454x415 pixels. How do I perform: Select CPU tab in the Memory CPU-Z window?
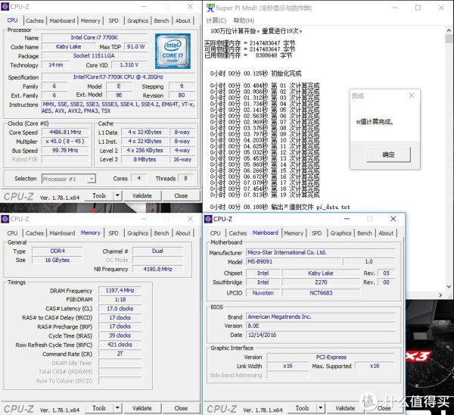(x=12, y=233)
